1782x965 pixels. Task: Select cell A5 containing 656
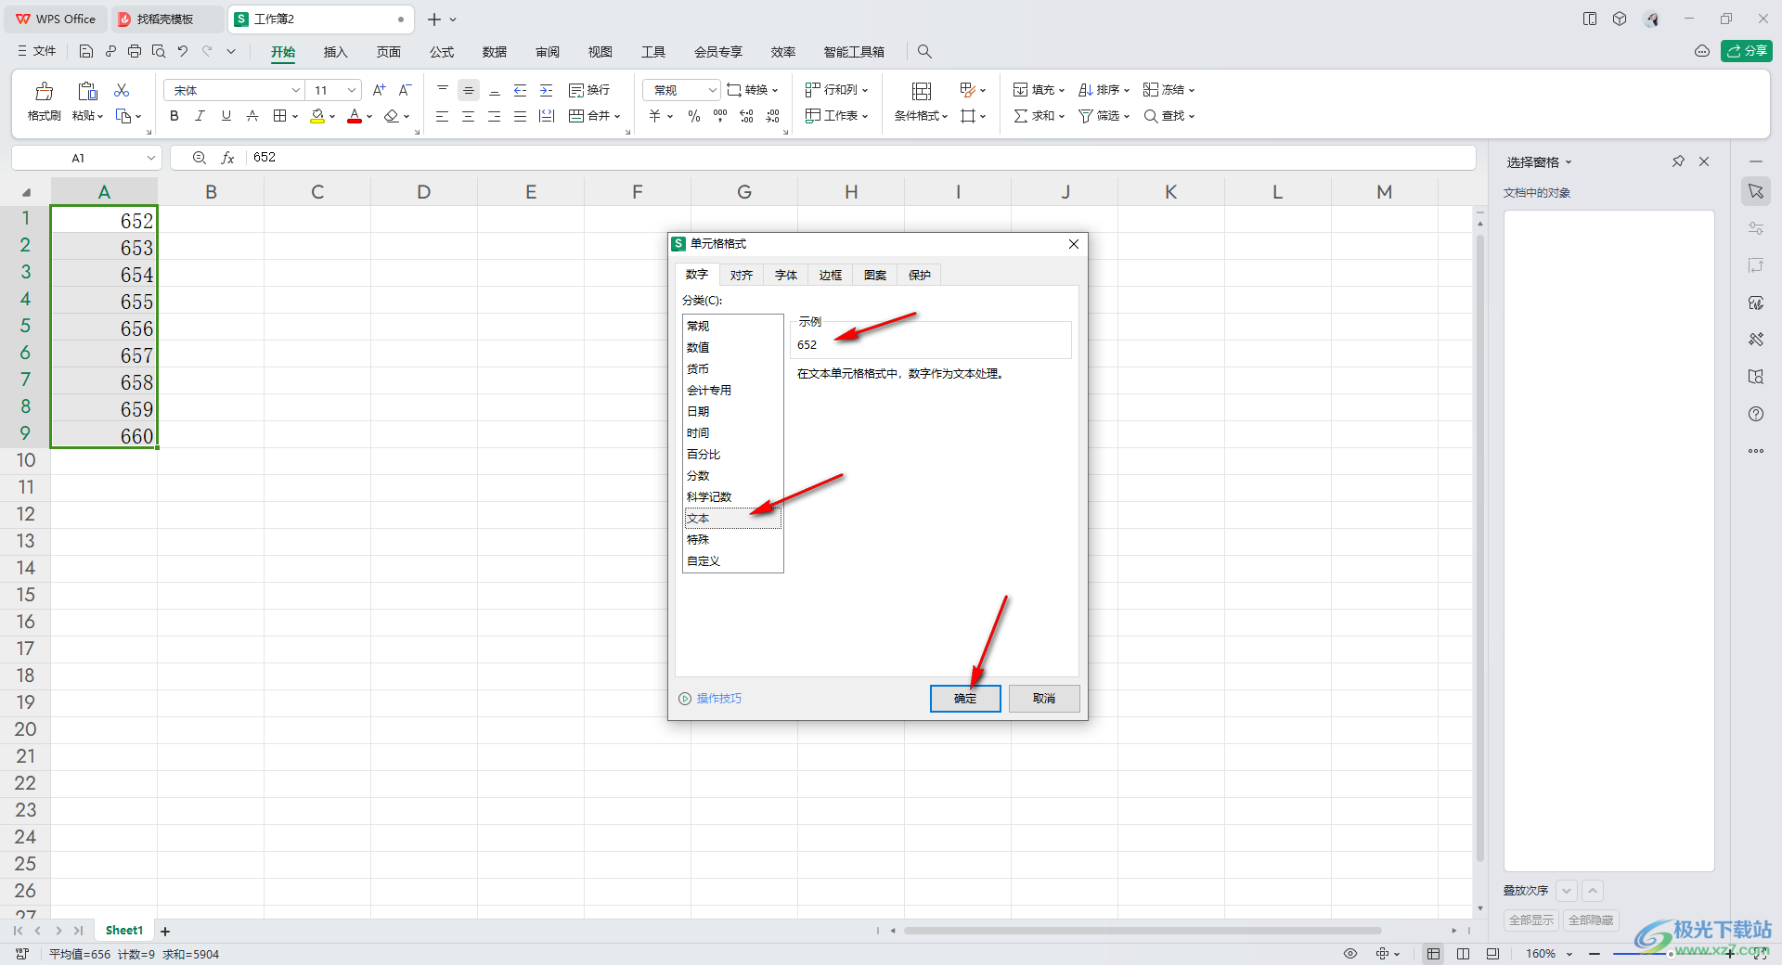(x=104, y=328)
